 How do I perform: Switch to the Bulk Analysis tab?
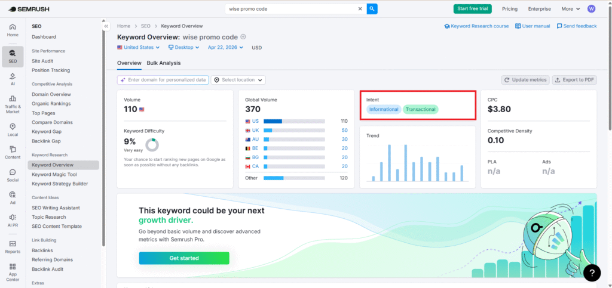[163, 63]
